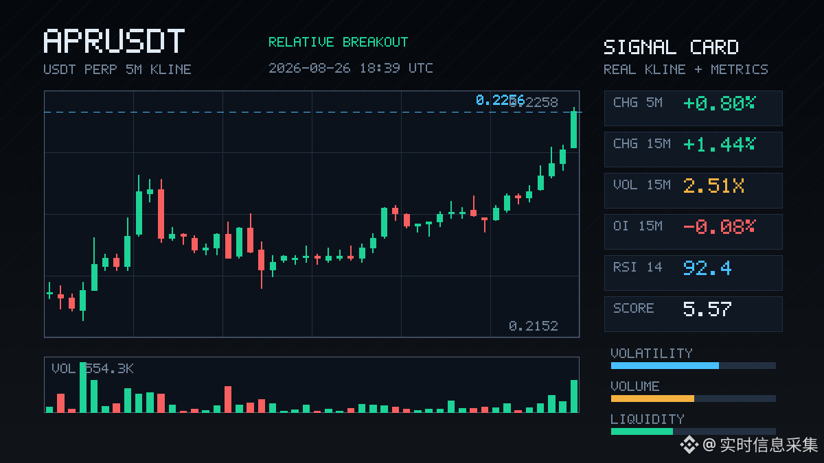
Task: Click the last tall green candlestick
Action: point(573,129)
